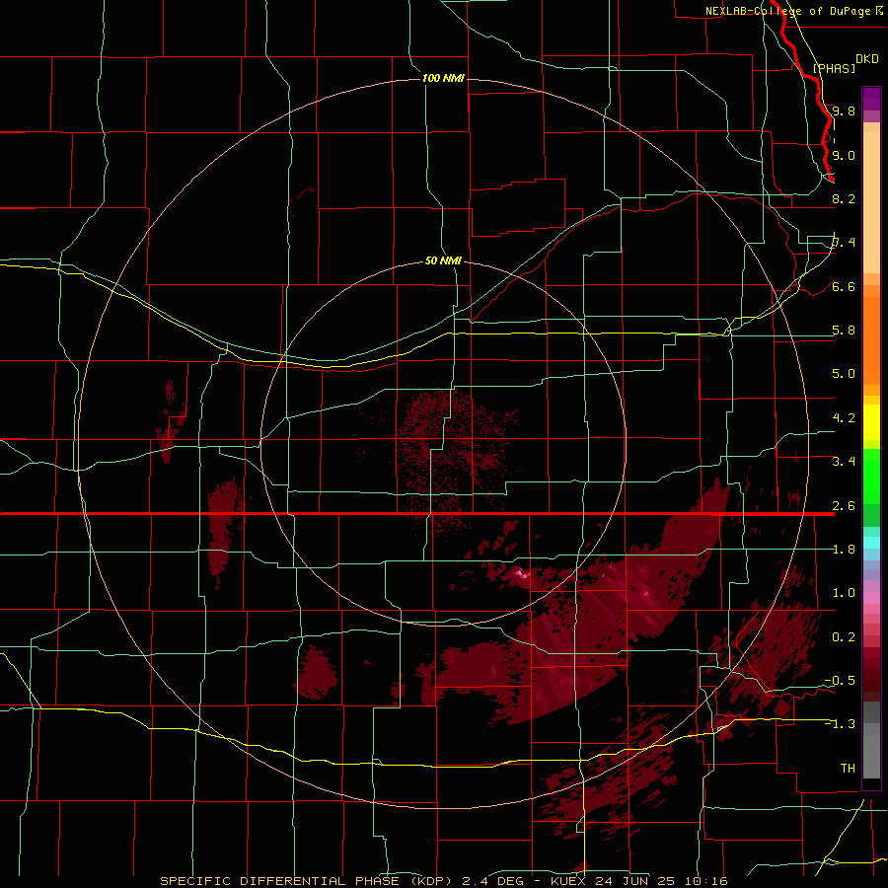888x888 pixels.
Task: Click the KUEX station ID in the caption
Action: click(x=567, y=881)
